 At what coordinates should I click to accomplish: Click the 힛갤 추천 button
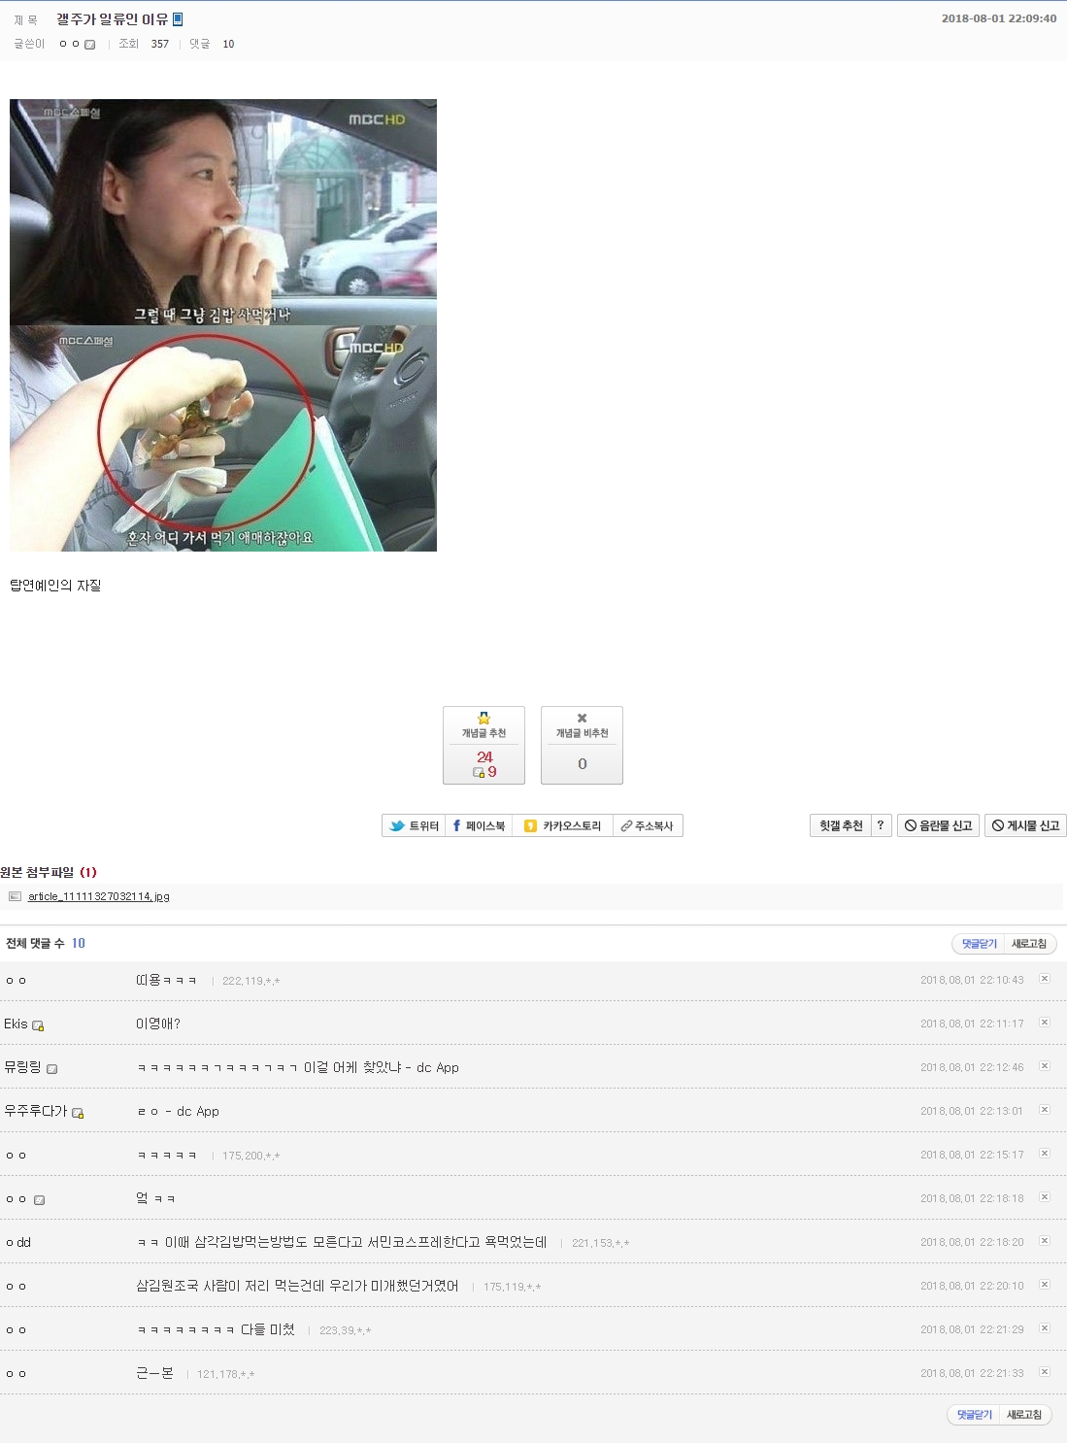coord(841,825)
